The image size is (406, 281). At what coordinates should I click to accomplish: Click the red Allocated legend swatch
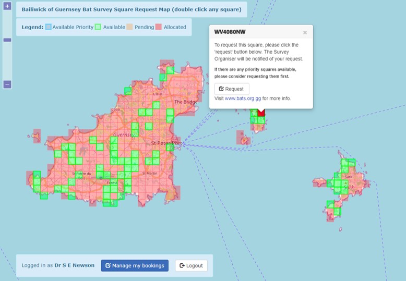(x=159, y=27)
